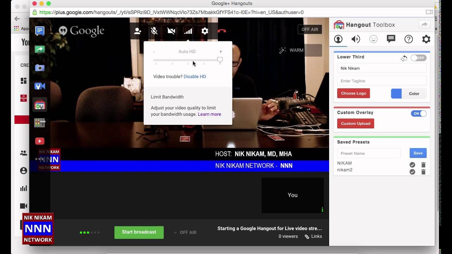Open the Links option near viewers
The width and height of the screenshot is (452, 254).
coord(313,236)
